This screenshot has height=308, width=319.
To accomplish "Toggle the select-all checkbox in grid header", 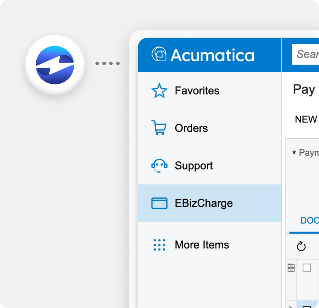I will coord(307,268).
